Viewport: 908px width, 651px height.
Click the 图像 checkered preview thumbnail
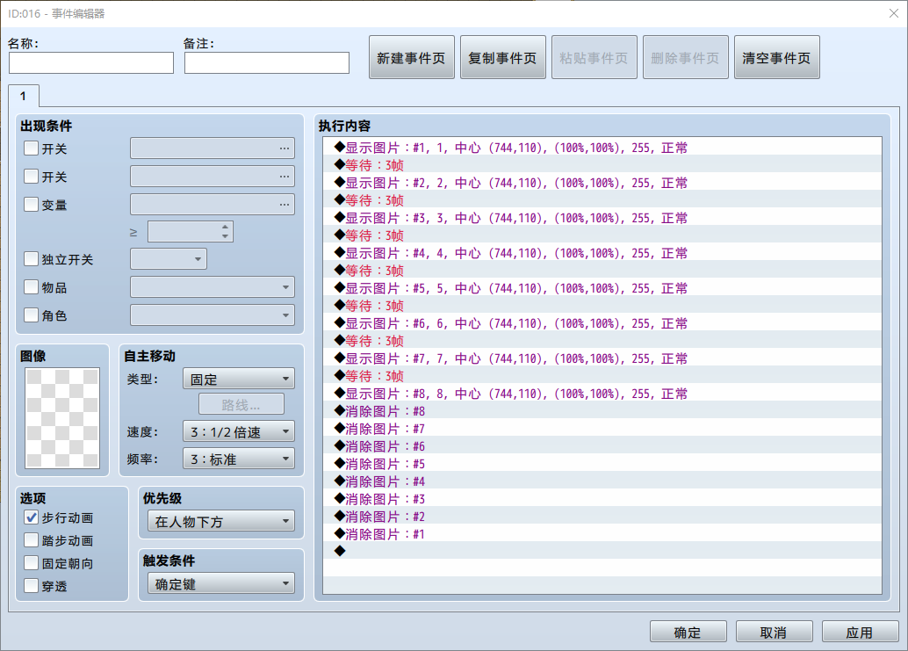[62, 417]
